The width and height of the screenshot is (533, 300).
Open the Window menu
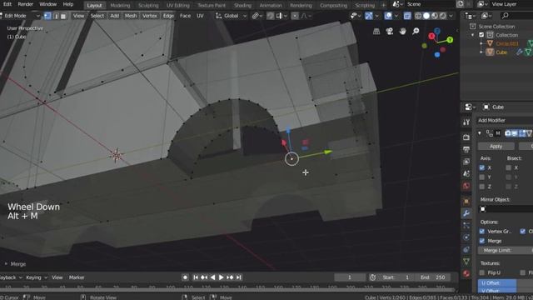coord(48,4)
